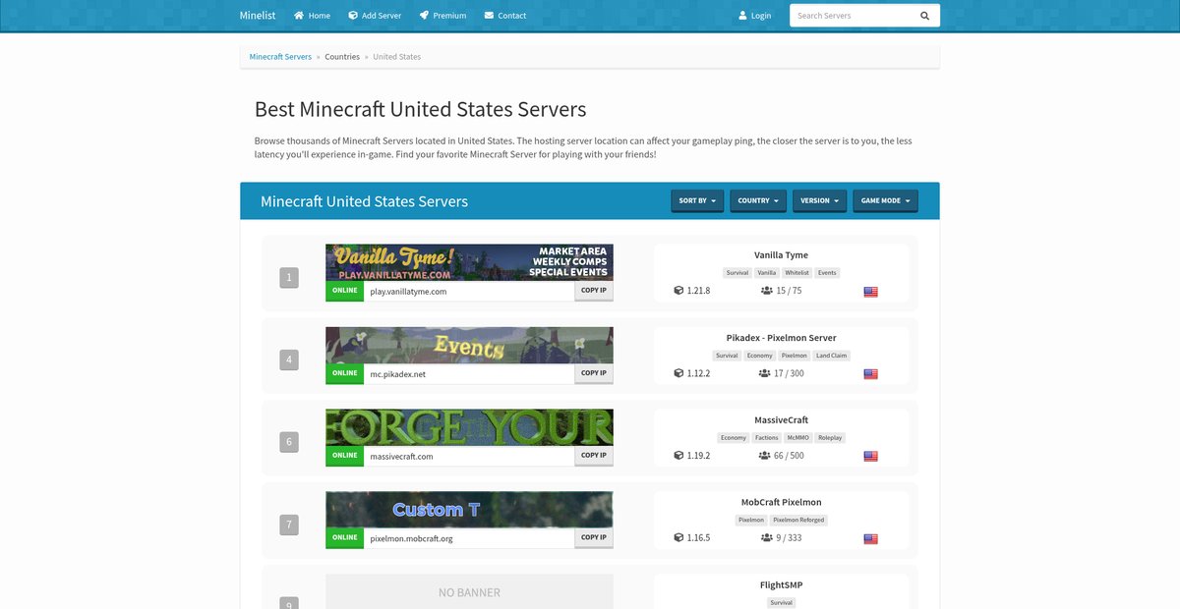The image size is (1180, 609).
Task: Click players icon beside 15 / 75
Action: (x=767, y=291)
